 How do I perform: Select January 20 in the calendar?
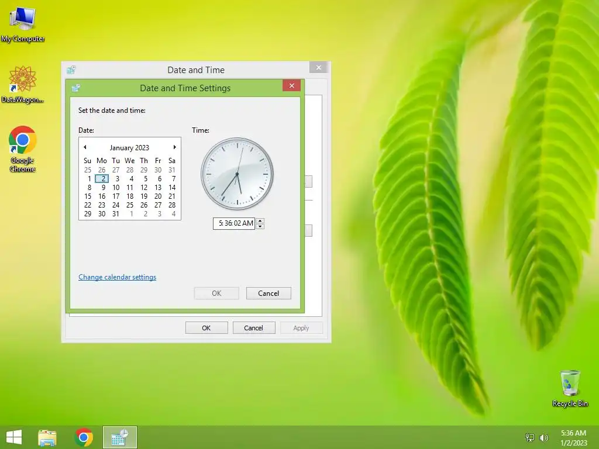(x=158, y=196)
